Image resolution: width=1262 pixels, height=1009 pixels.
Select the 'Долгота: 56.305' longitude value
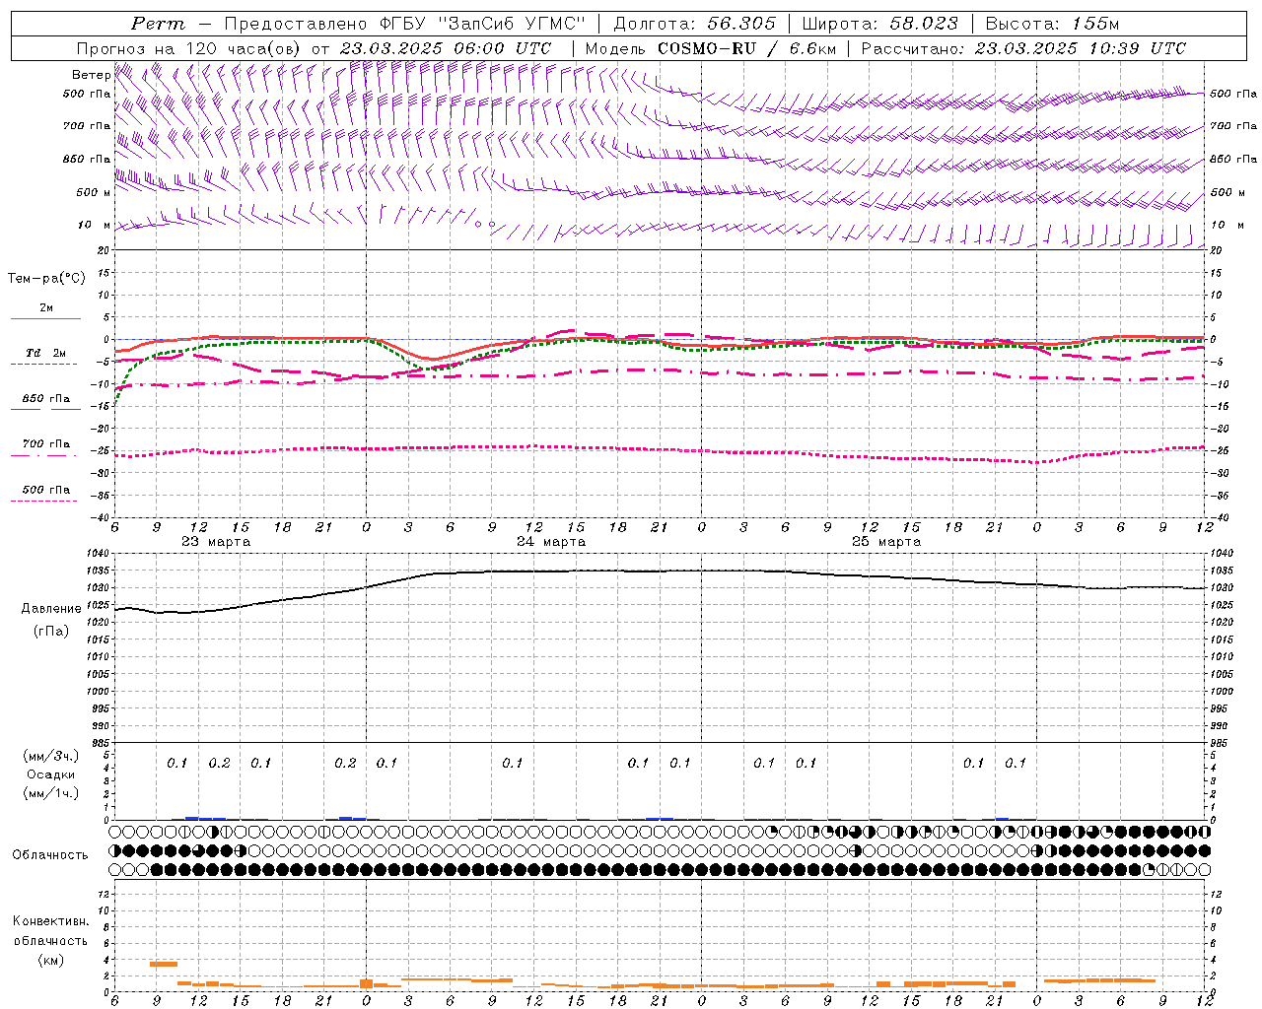(695, 24)
